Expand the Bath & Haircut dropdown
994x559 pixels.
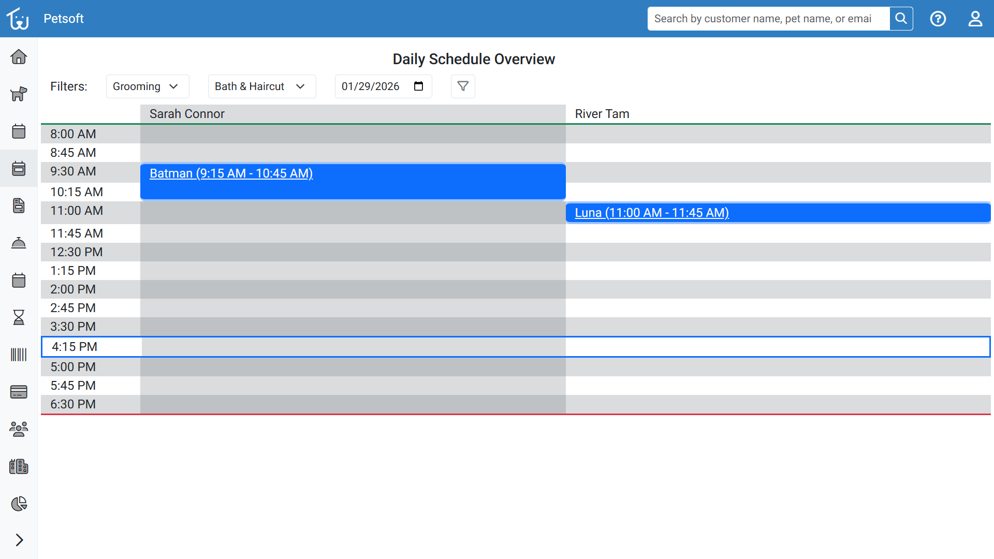(x=261, y=86)
